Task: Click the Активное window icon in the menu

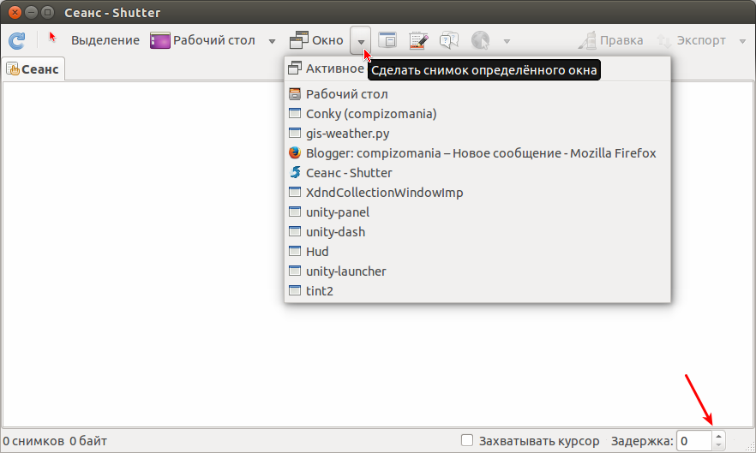Action: click(295, 69)
